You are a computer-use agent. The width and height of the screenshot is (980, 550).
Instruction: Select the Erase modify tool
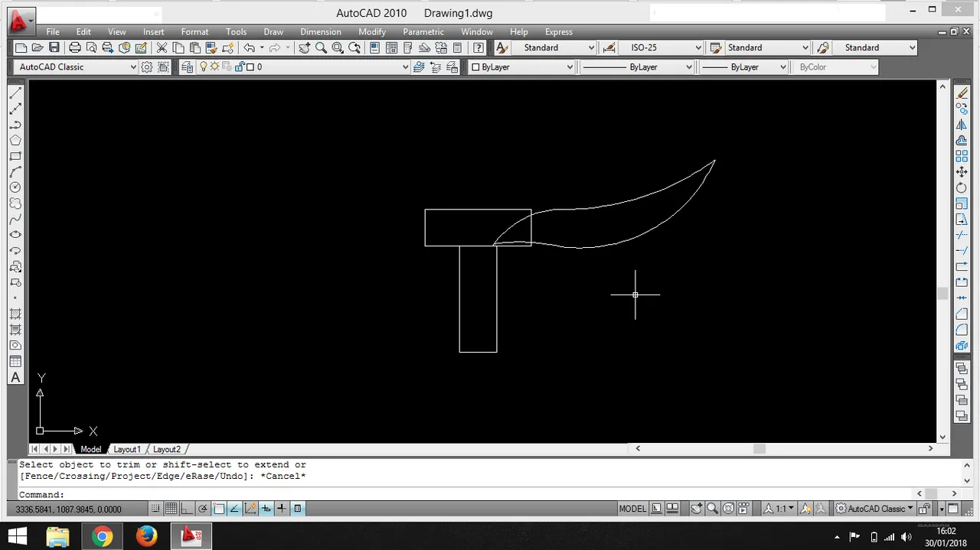962,93
